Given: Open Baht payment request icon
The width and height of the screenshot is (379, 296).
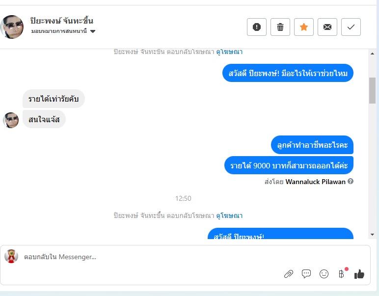Looking at the screenshot, I should (342, 274).
